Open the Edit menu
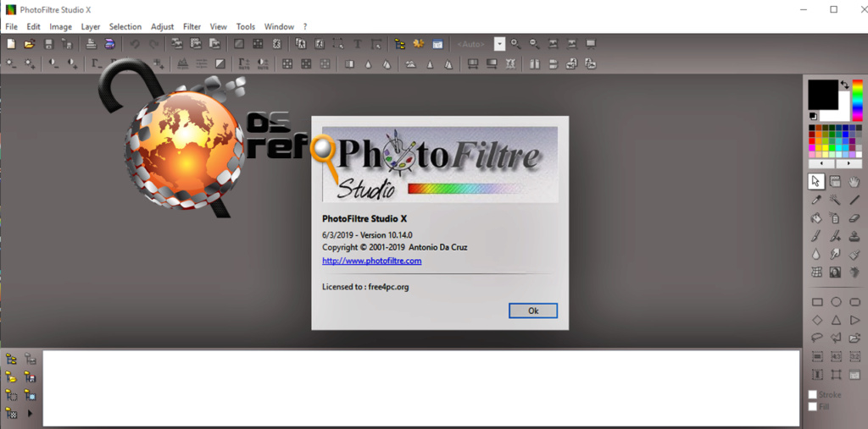This screenshot has height=429, width=868. [x=34, y=26]
